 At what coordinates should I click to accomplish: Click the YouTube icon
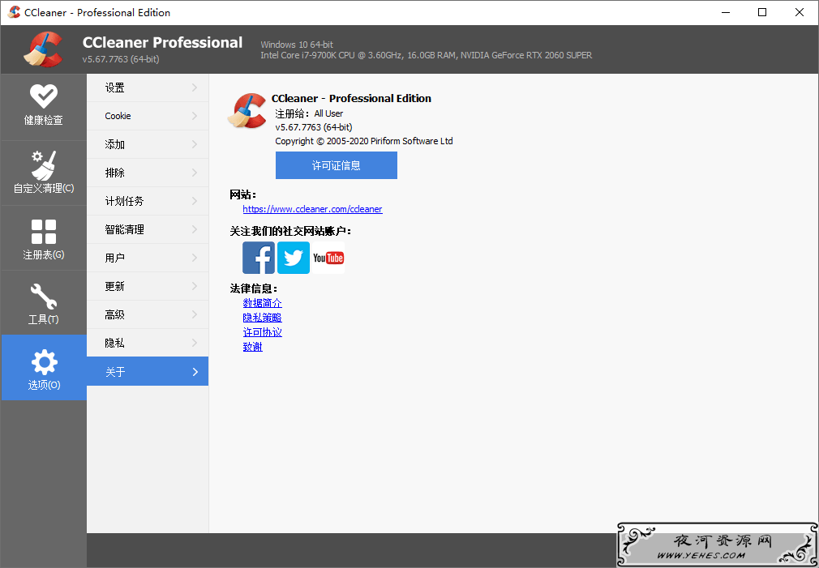pos(328,258)
